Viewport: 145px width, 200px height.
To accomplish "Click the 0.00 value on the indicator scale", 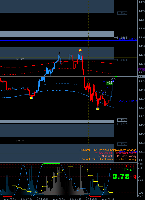I will click(141, 180).
